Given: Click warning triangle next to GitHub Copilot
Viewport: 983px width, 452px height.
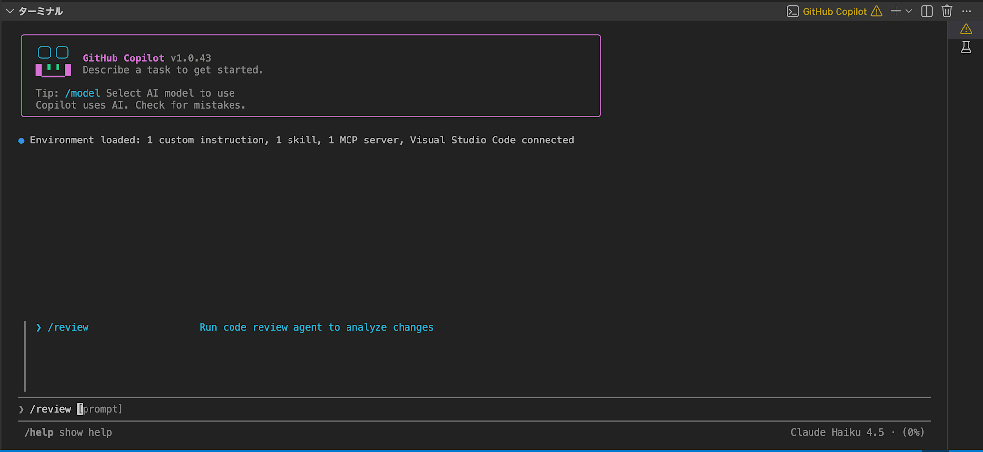Looking at the screenshot, I should click(x=877, y=11).
